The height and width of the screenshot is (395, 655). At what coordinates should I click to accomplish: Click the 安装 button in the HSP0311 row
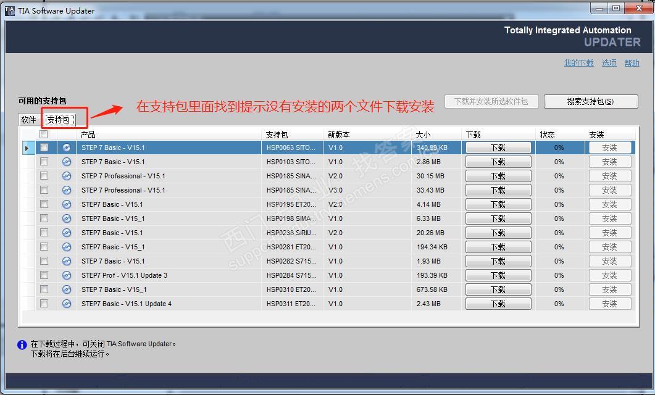click(610, 304)
